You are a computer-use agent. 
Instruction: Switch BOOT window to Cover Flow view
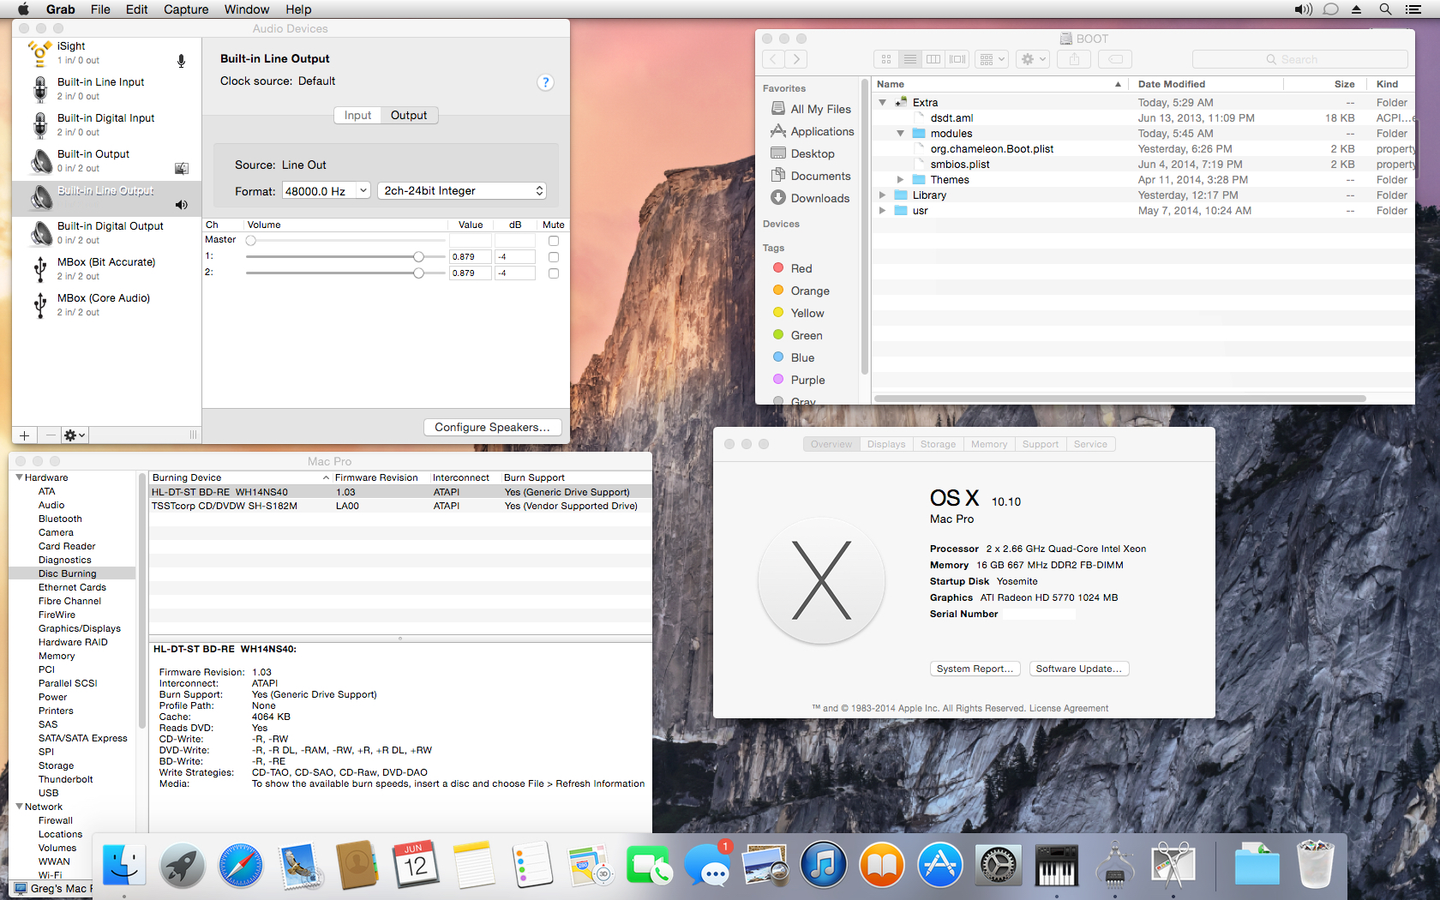point(957,59)
